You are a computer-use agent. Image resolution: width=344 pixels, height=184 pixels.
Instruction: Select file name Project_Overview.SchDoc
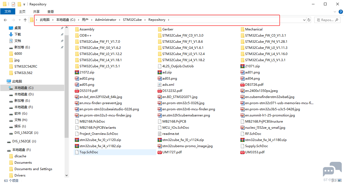(99, 134)
